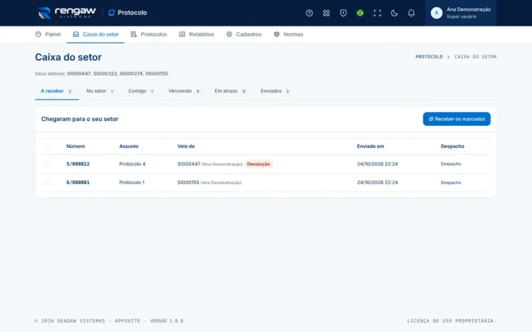This screenshot has width=532, height=332.
Task: Open notifications bell icon
Action: point(411,13)
